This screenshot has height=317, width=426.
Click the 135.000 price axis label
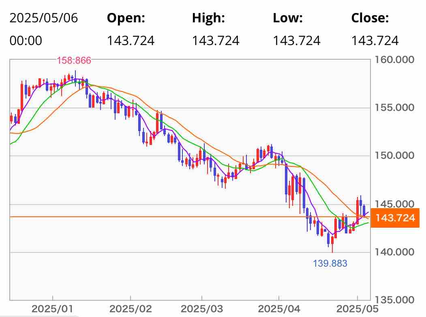[394, 300]
